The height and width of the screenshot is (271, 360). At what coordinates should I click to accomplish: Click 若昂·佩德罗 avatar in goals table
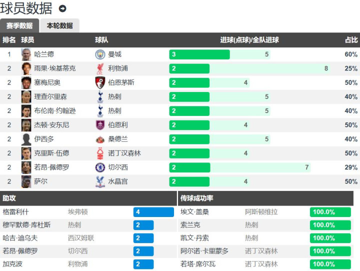(x=26, y=167)
